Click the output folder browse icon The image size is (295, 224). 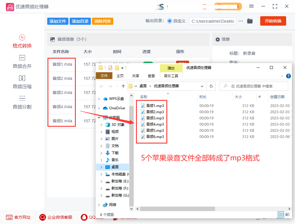pyautogui.click(x=250, y=21)
